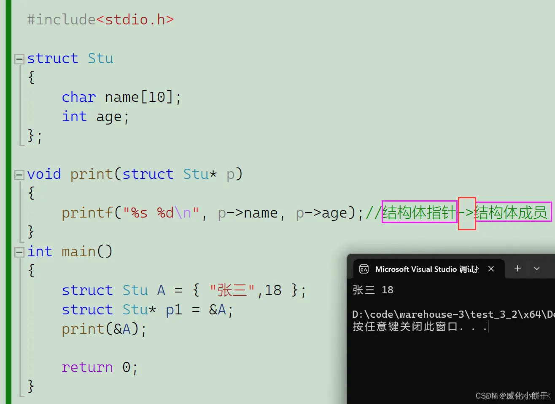Close the debug console tab
This screenshot has width=555, height=404.
click(491, 269)
